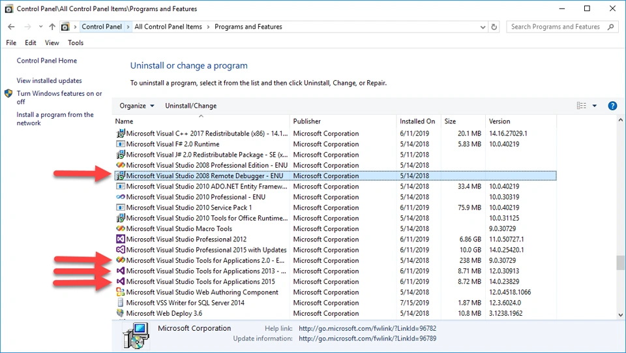Open the blue Help question mark icon
Screen dimensions: 626x353
coord(612,106)
